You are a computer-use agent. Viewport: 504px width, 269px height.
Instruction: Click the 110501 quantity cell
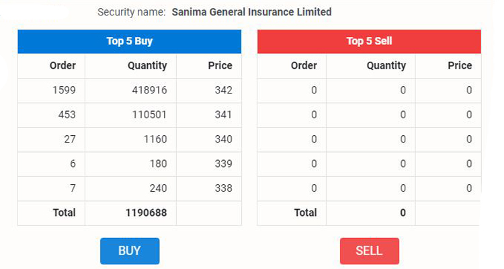click(x=149, y=115)
